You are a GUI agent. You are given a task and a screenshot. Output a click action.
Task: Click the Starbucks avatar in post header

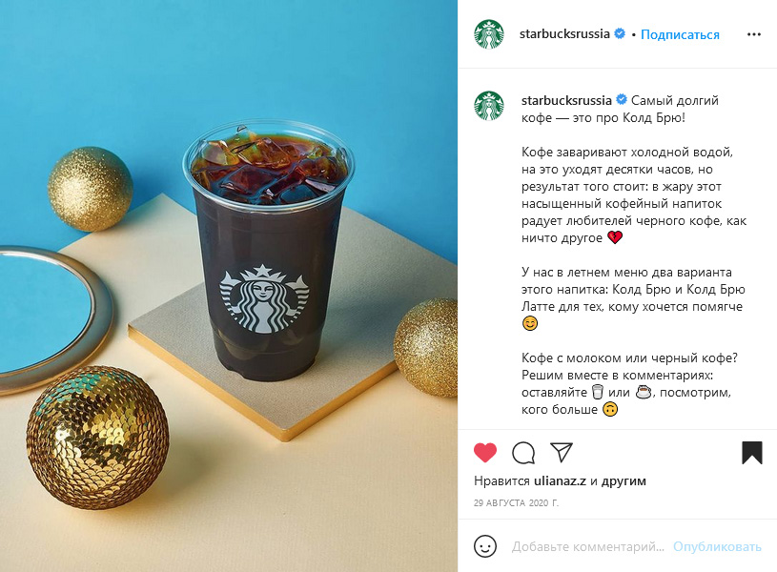point(489,34)
